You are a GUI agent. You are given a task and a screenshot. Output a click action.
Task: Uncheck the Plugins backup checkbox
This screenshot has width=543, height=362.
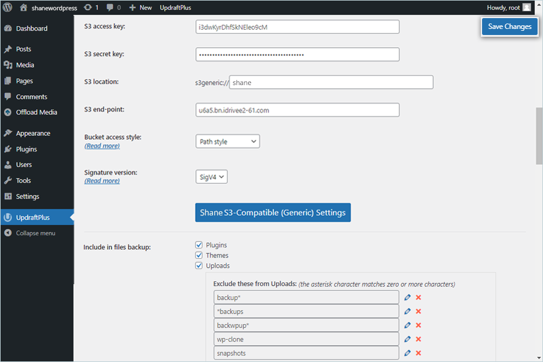click(198, 245)
